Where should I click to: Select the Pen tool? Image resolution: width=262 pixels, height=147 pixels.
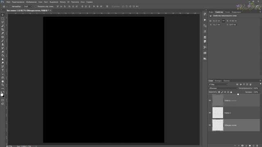[2, 67]
